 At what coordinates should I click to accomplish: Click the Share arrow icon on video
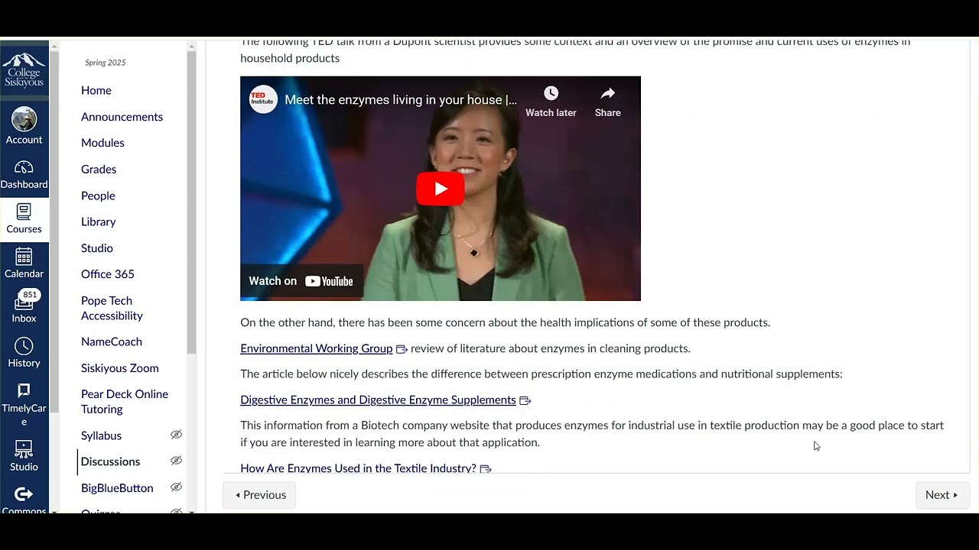[608, 93]
